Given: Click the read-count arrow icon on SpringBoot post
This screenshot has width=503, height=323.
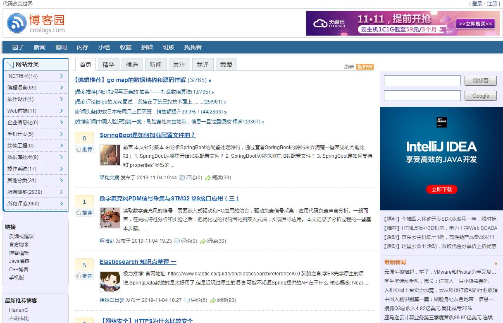Looking at the screenshot, I should click(208, 178).
